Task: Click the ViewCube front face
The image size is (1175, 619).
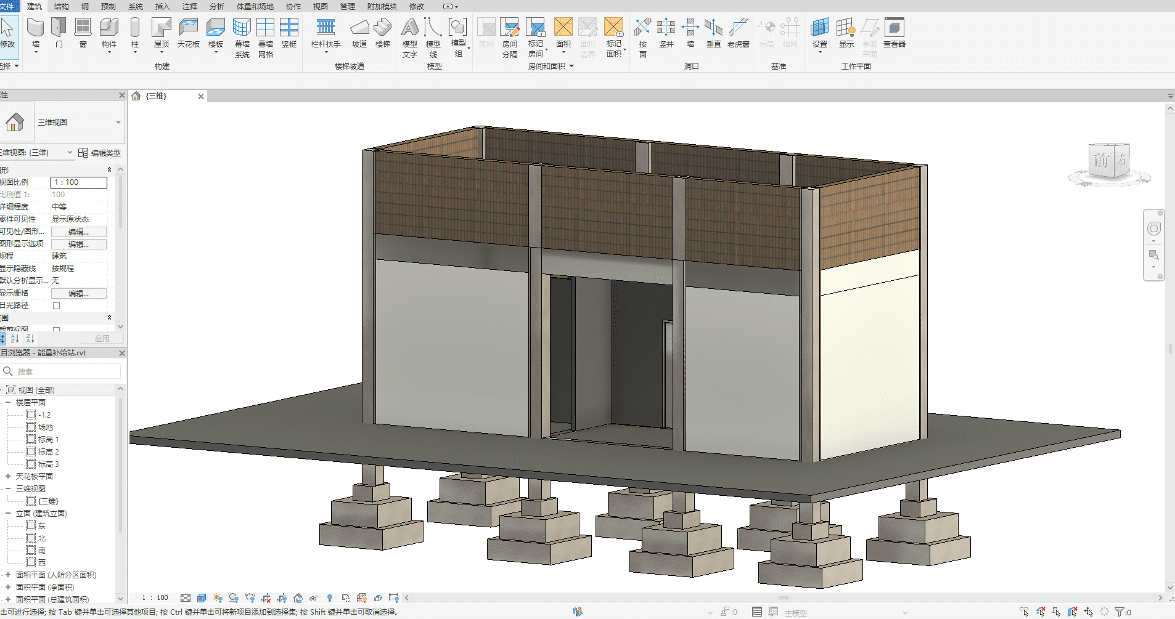Action: [x=1101, y=161]
